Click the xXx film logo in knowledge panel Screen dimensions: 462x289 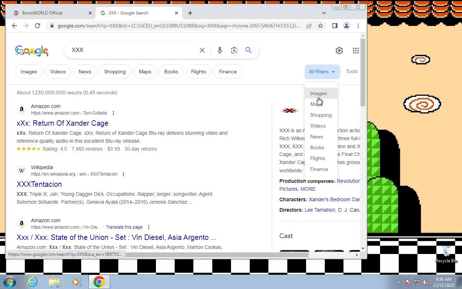289,111
